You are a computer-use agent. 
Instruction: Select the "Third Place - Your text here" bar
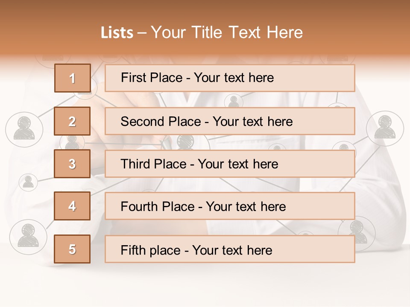(x=230, y=164)
